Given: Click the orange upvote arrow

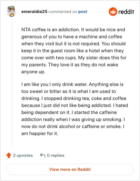Looking at the screenshot, I should tap(9, 155).
